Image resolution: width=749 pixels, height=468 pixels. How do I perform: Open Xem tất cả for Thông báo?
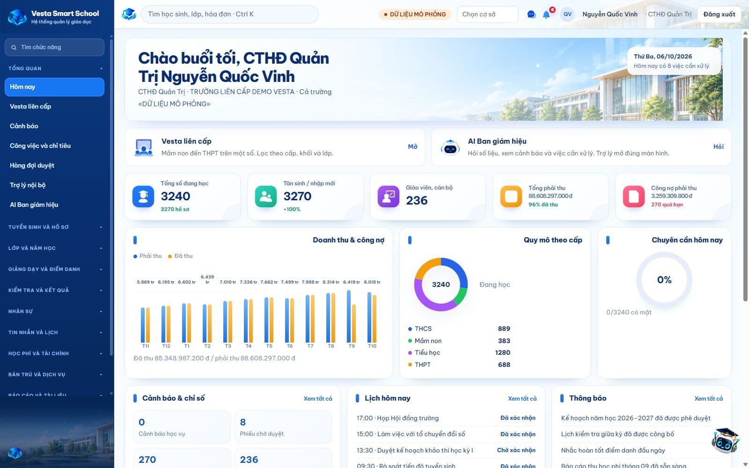(x=709, y=399)
